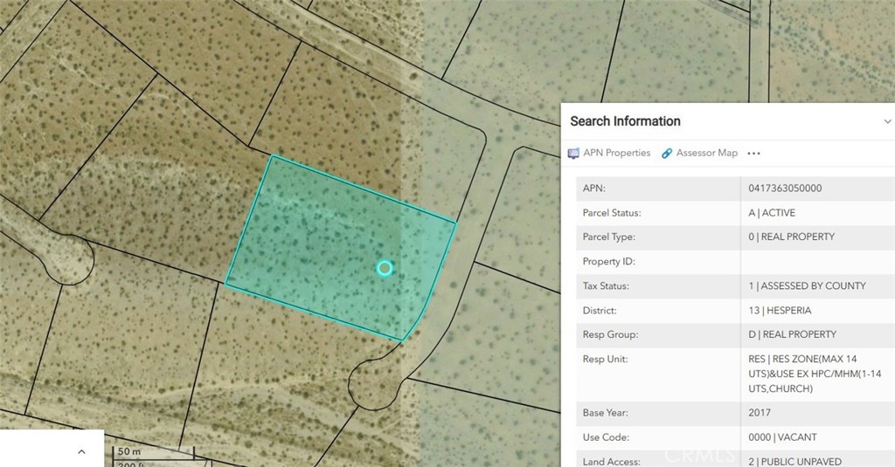Collapse the Search Information panel chevron
895x467 pixels.
click(887, 121)
